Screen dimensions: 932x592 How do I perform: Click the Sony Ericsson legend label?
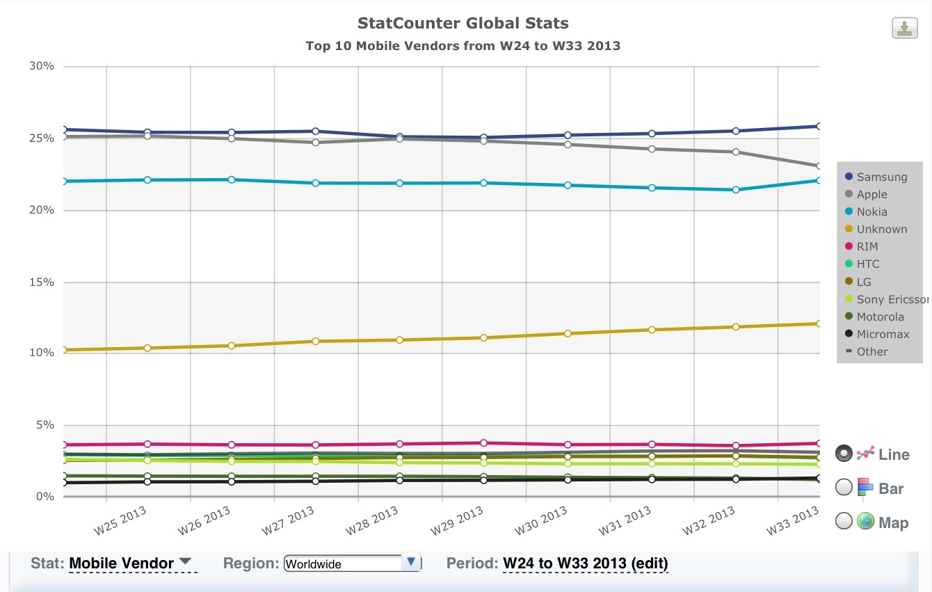pos(892,299)
